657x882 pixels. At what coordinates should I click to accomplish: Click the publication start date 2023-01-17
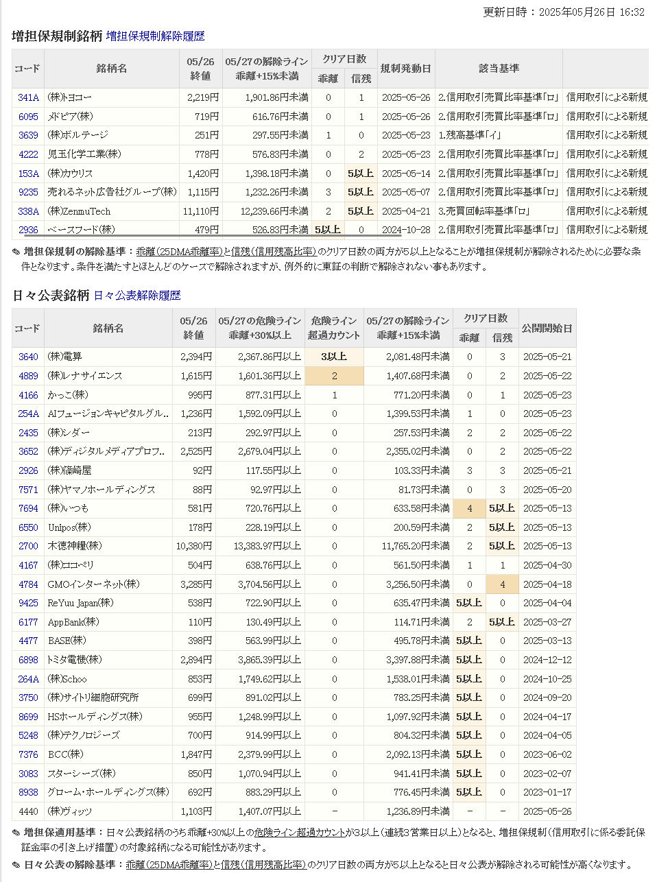click(x=547, y=792)
